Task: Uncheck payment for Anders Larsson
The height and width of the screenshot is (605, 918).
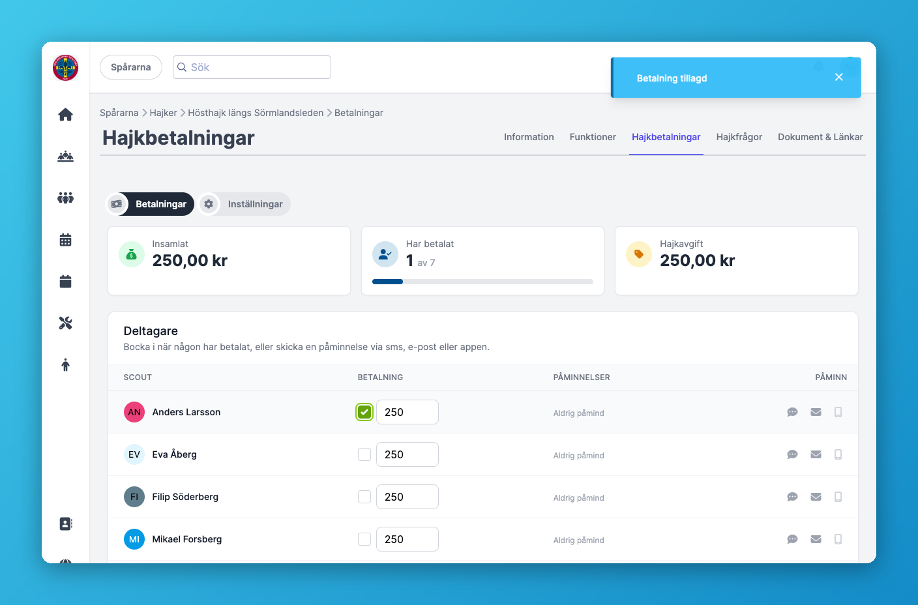Action: point(364,412)
